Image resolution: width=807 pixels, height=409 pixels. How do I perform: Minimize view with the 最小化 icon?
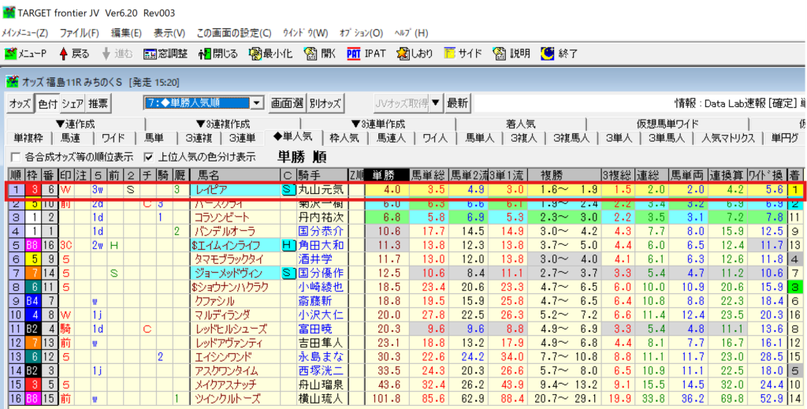(256, 54)
